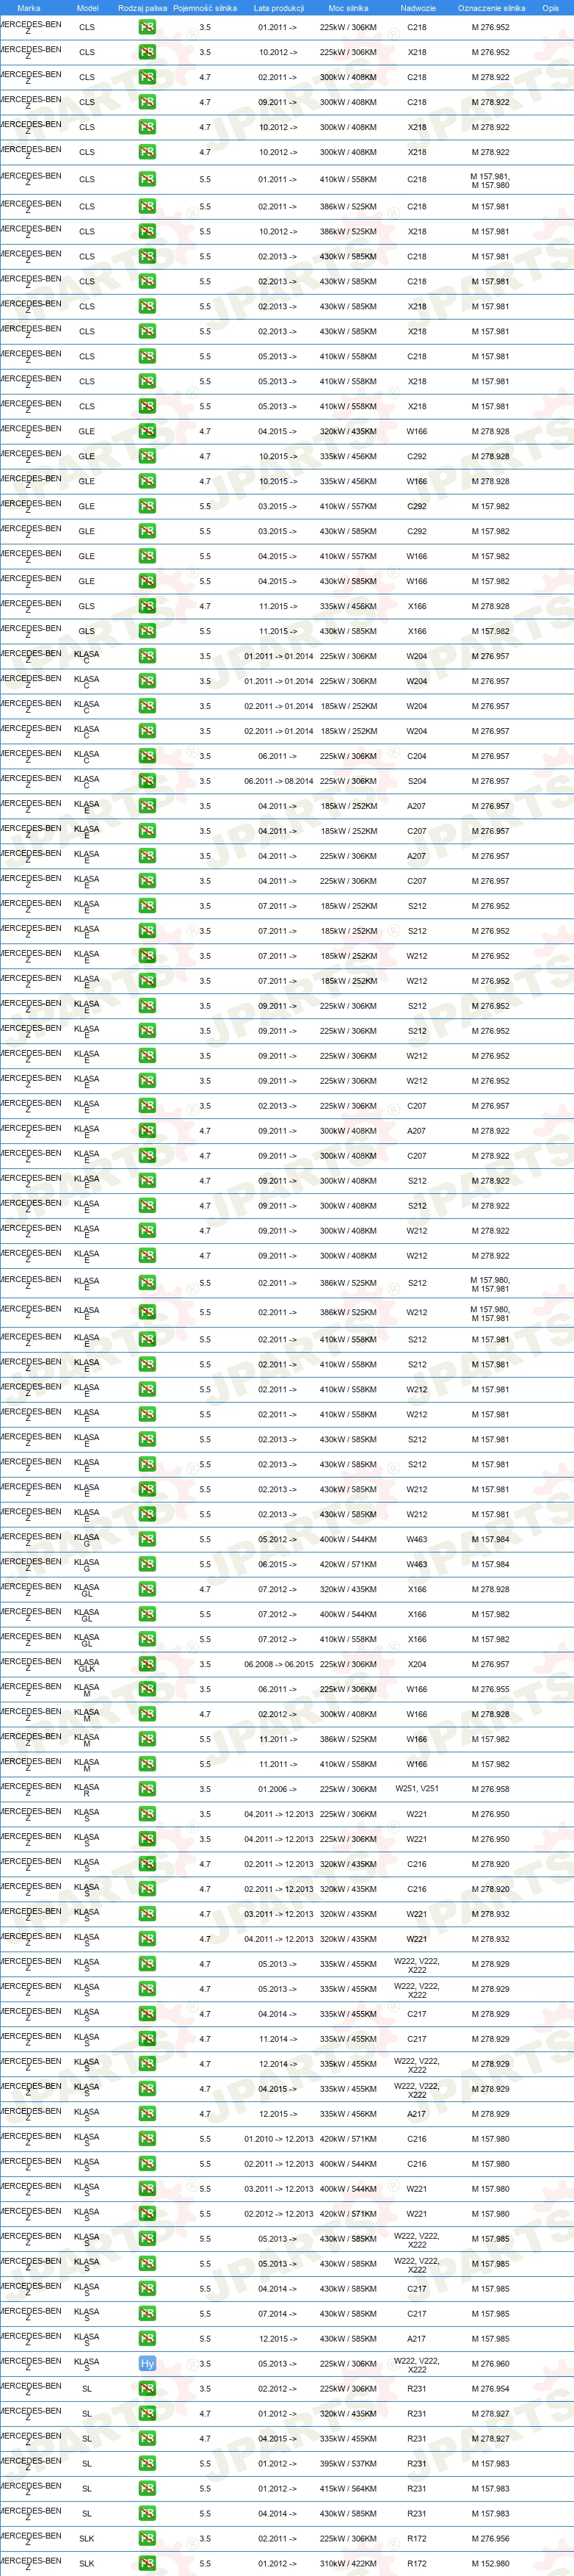The width and height of the screenshot is (574, 2576).
Task: Click fuel icon in CLS 5.5 01.2011 C218 row
Action: (147, 180)
